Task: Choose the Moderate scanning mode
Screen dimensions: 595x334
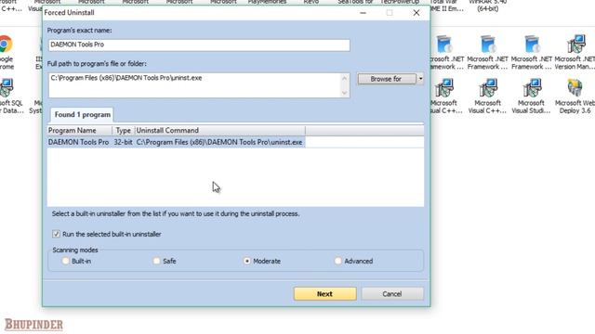Action: (247, 261)
